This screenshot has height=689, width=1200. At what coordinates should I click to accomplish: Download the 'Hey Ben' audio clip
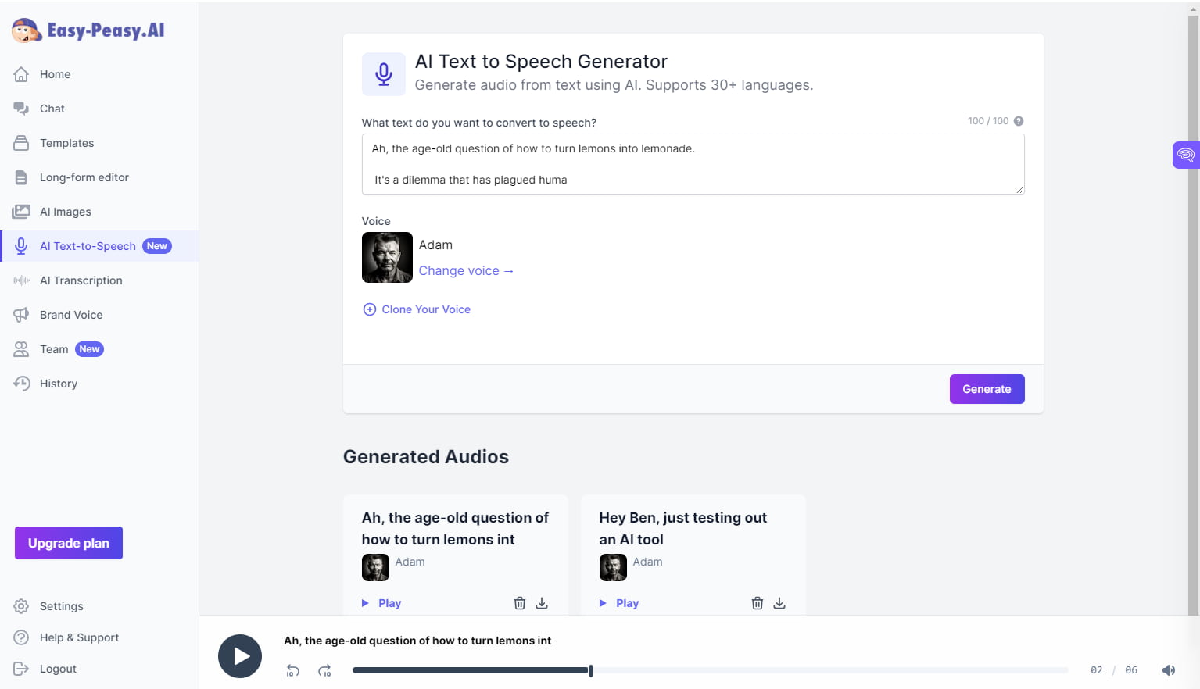(x=779, y=603)
